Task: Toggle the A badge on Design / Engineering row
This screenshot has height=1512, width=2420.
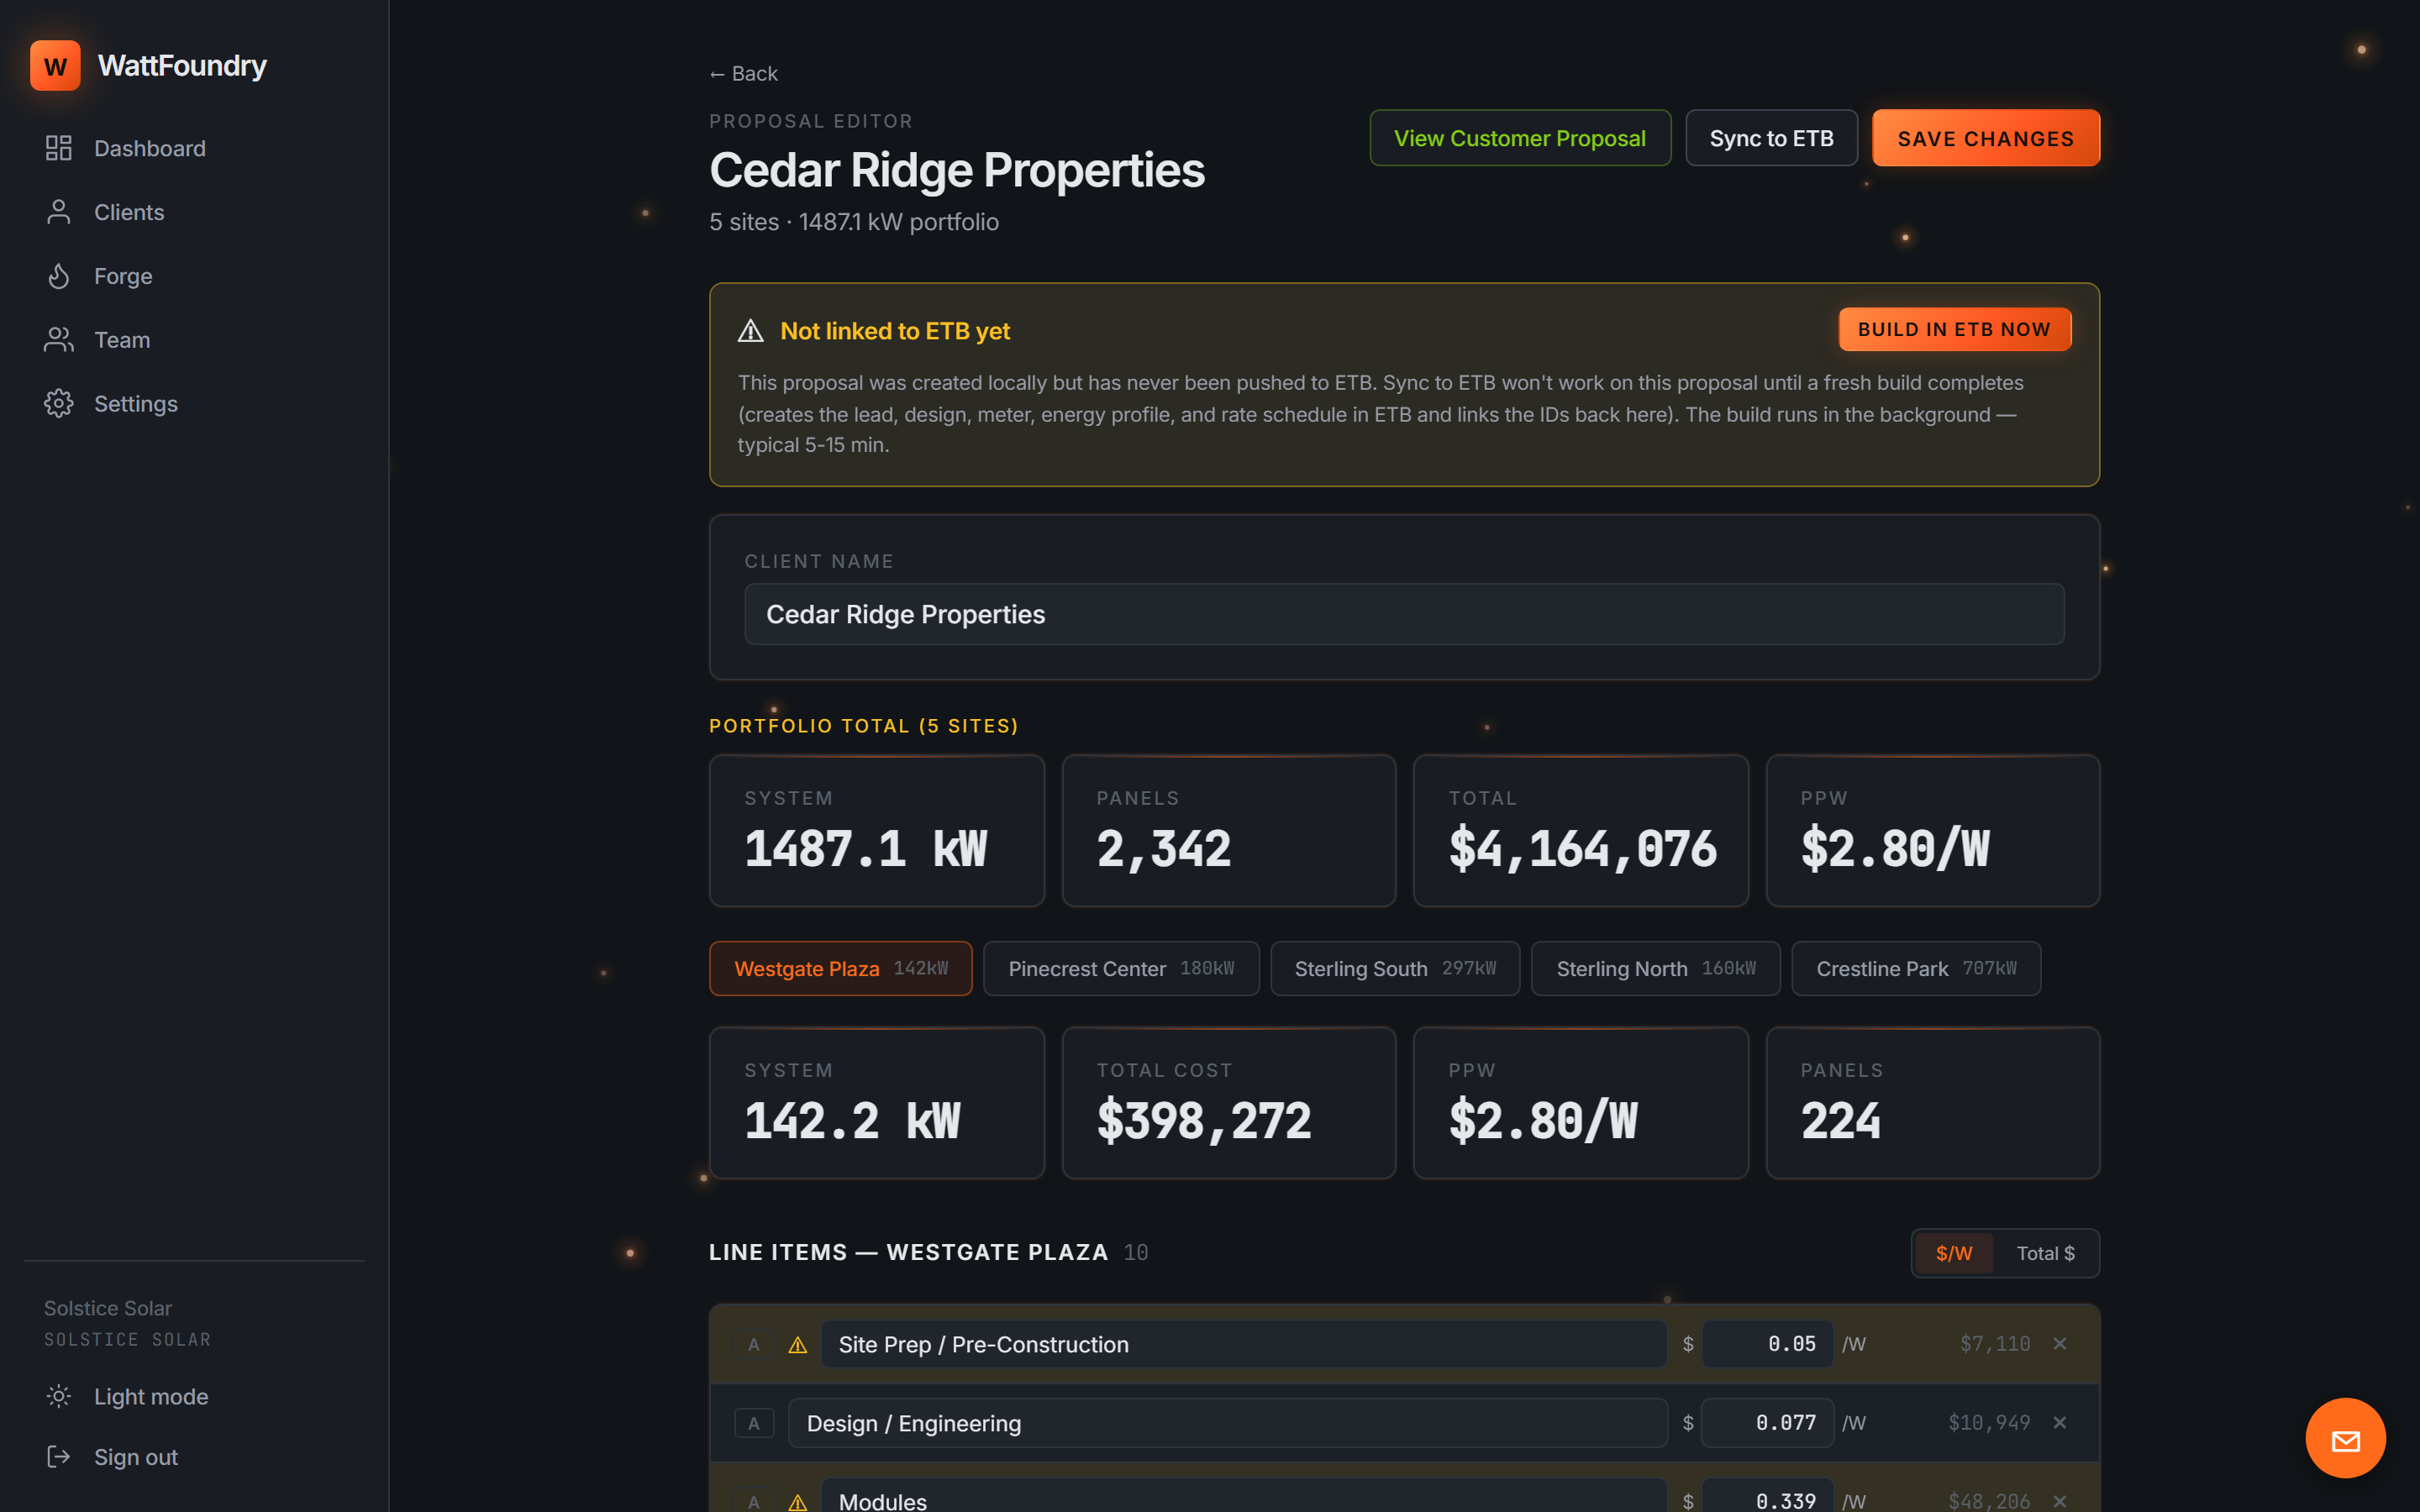Action: [x=754, y=1423]
